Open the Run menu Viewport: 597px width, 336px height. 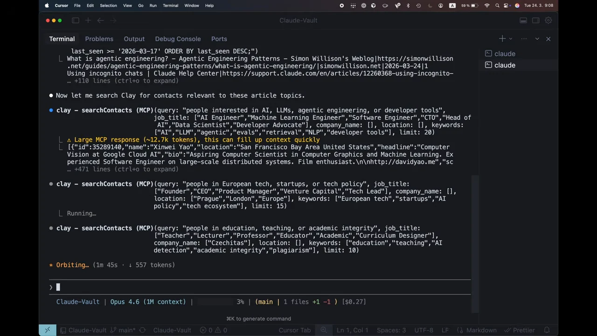pyautogui.click(x=153, y=6)
